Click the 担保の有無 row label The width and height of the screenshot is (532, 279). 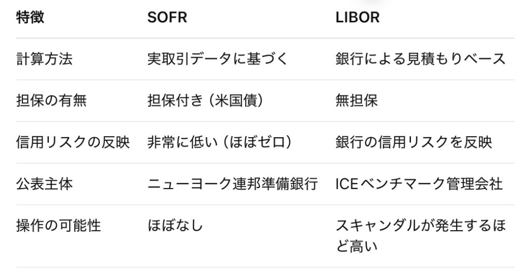(x=51, y=100)
